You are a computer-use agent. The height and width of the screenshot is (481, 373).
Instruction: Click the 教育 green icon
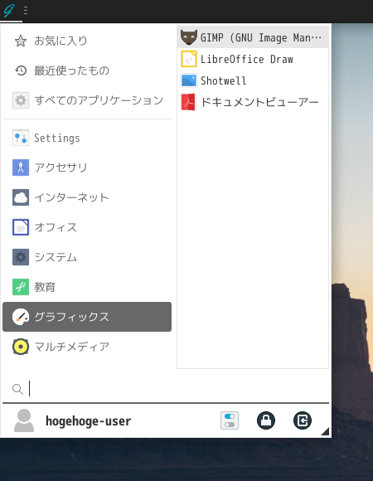point(21,287)
